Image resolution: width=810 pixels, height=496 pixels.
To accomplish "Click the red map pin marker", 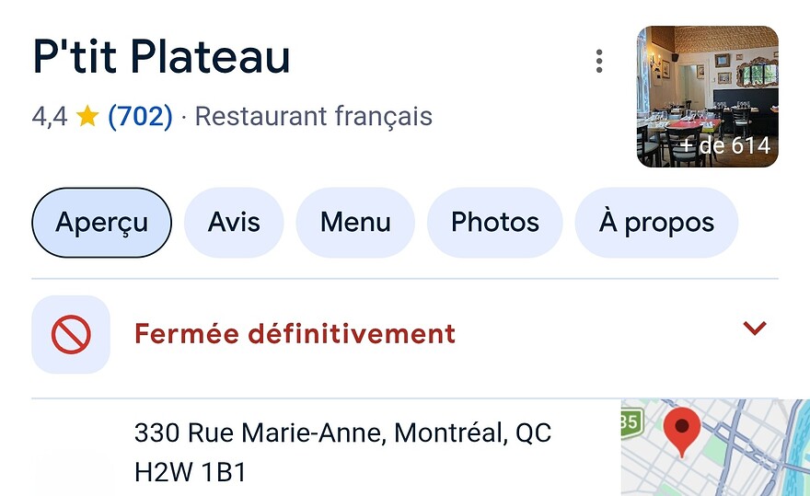I will (x=682, y=432).
